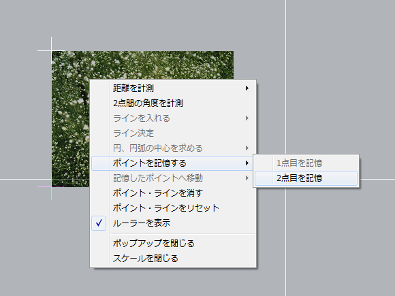Screen dimensions: 395x296
Task: Click the checkmark icon beside ルーラーを表示
Action: pyautogui.click(x=99, y=223)
